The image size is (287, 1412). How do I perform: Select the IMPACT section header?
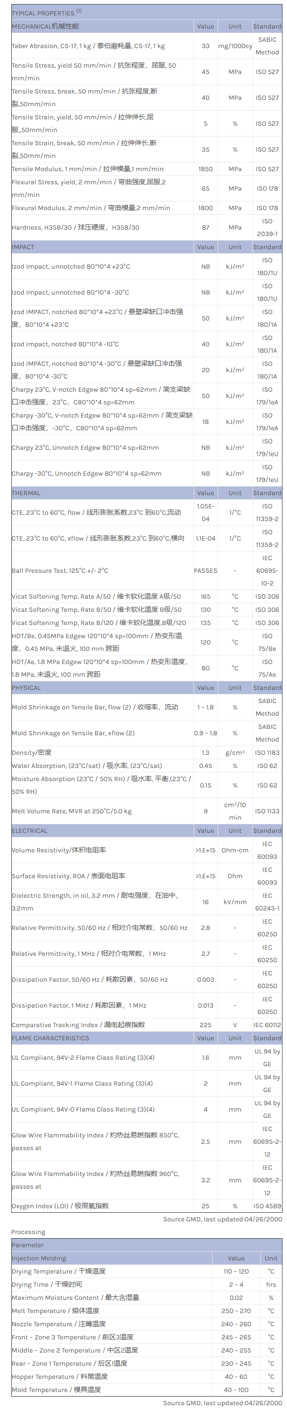(x=23, y=247)
